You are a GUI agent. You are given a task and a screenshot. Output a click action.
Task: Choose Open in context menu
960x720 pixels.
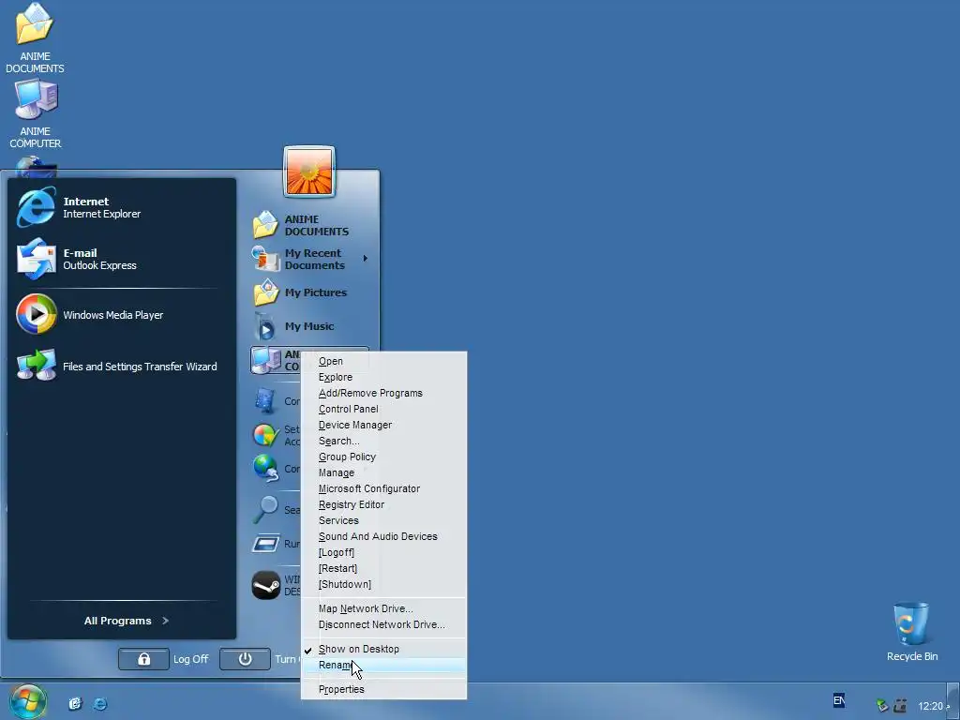383,361
